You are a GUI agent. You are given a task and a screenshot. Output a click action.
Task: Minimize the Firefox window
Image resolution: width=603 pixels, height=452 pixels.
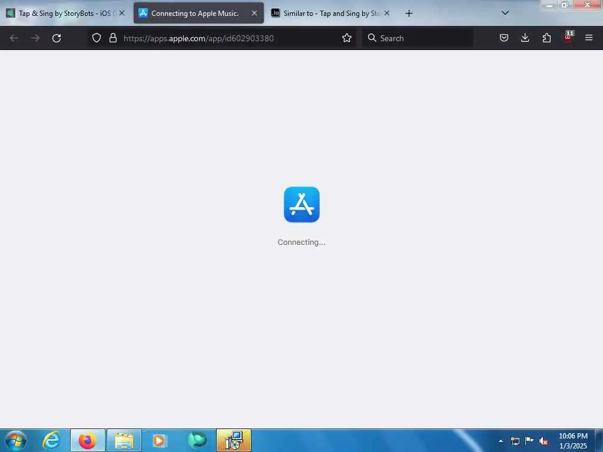click(549, 5)
